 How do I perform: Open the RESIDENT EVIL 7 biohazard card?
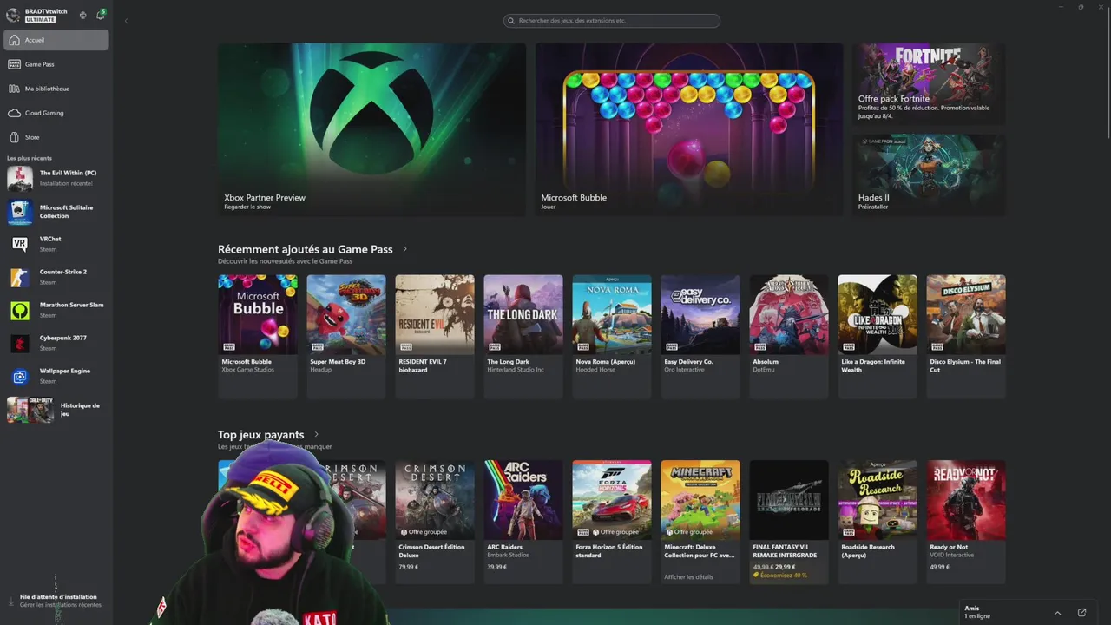pos(435,336)
